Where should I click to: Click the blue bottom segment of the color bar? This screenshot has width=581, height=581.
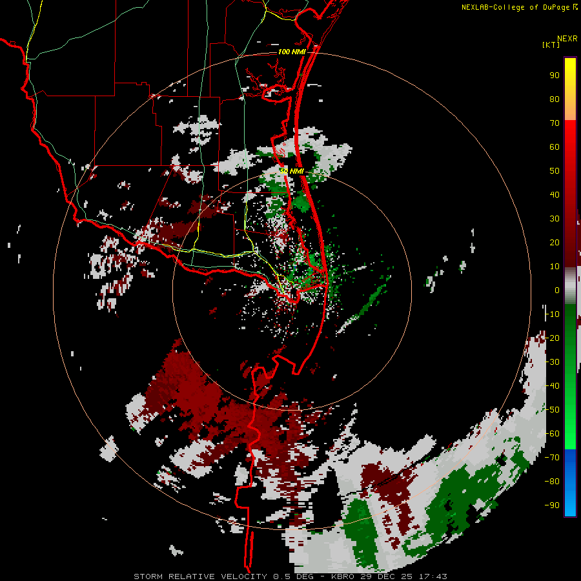tap(570, 483)
